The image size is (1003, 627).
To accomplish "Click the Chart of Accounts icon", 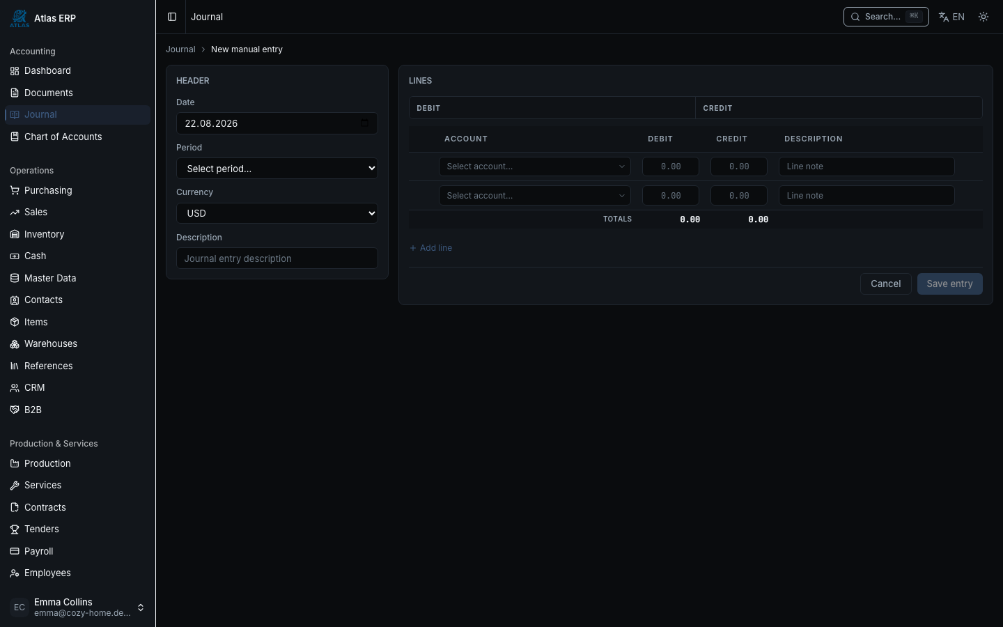I will tap(15, 137).
